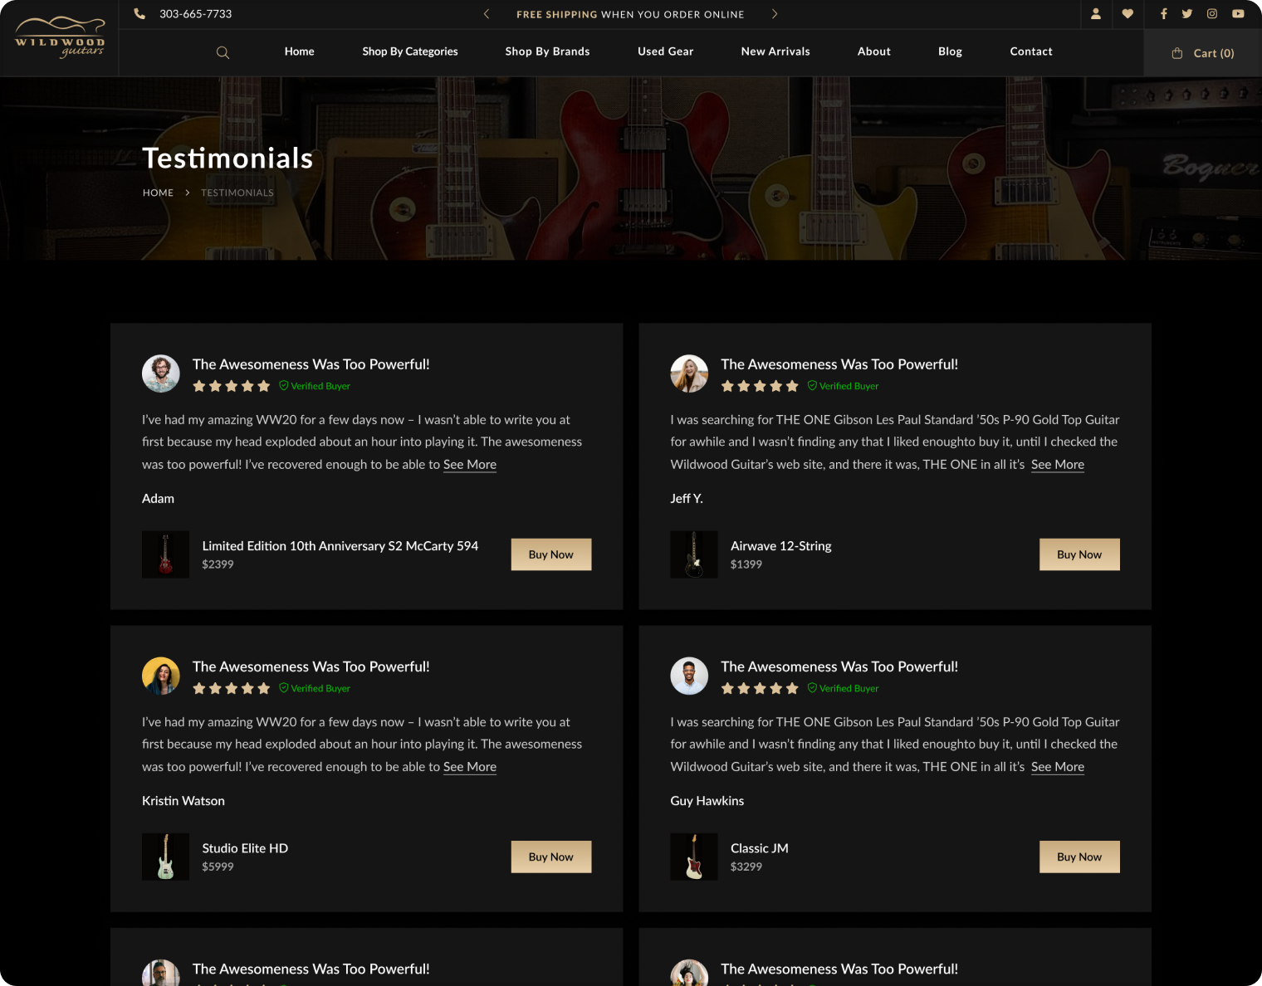Buy Now the Classic JM
The image size is (1262, 986).
click(x=1079, y=857)
